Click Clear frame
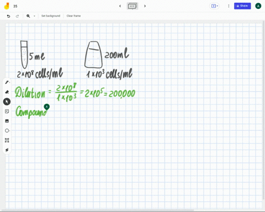265x212 pixels. [73, 16]
